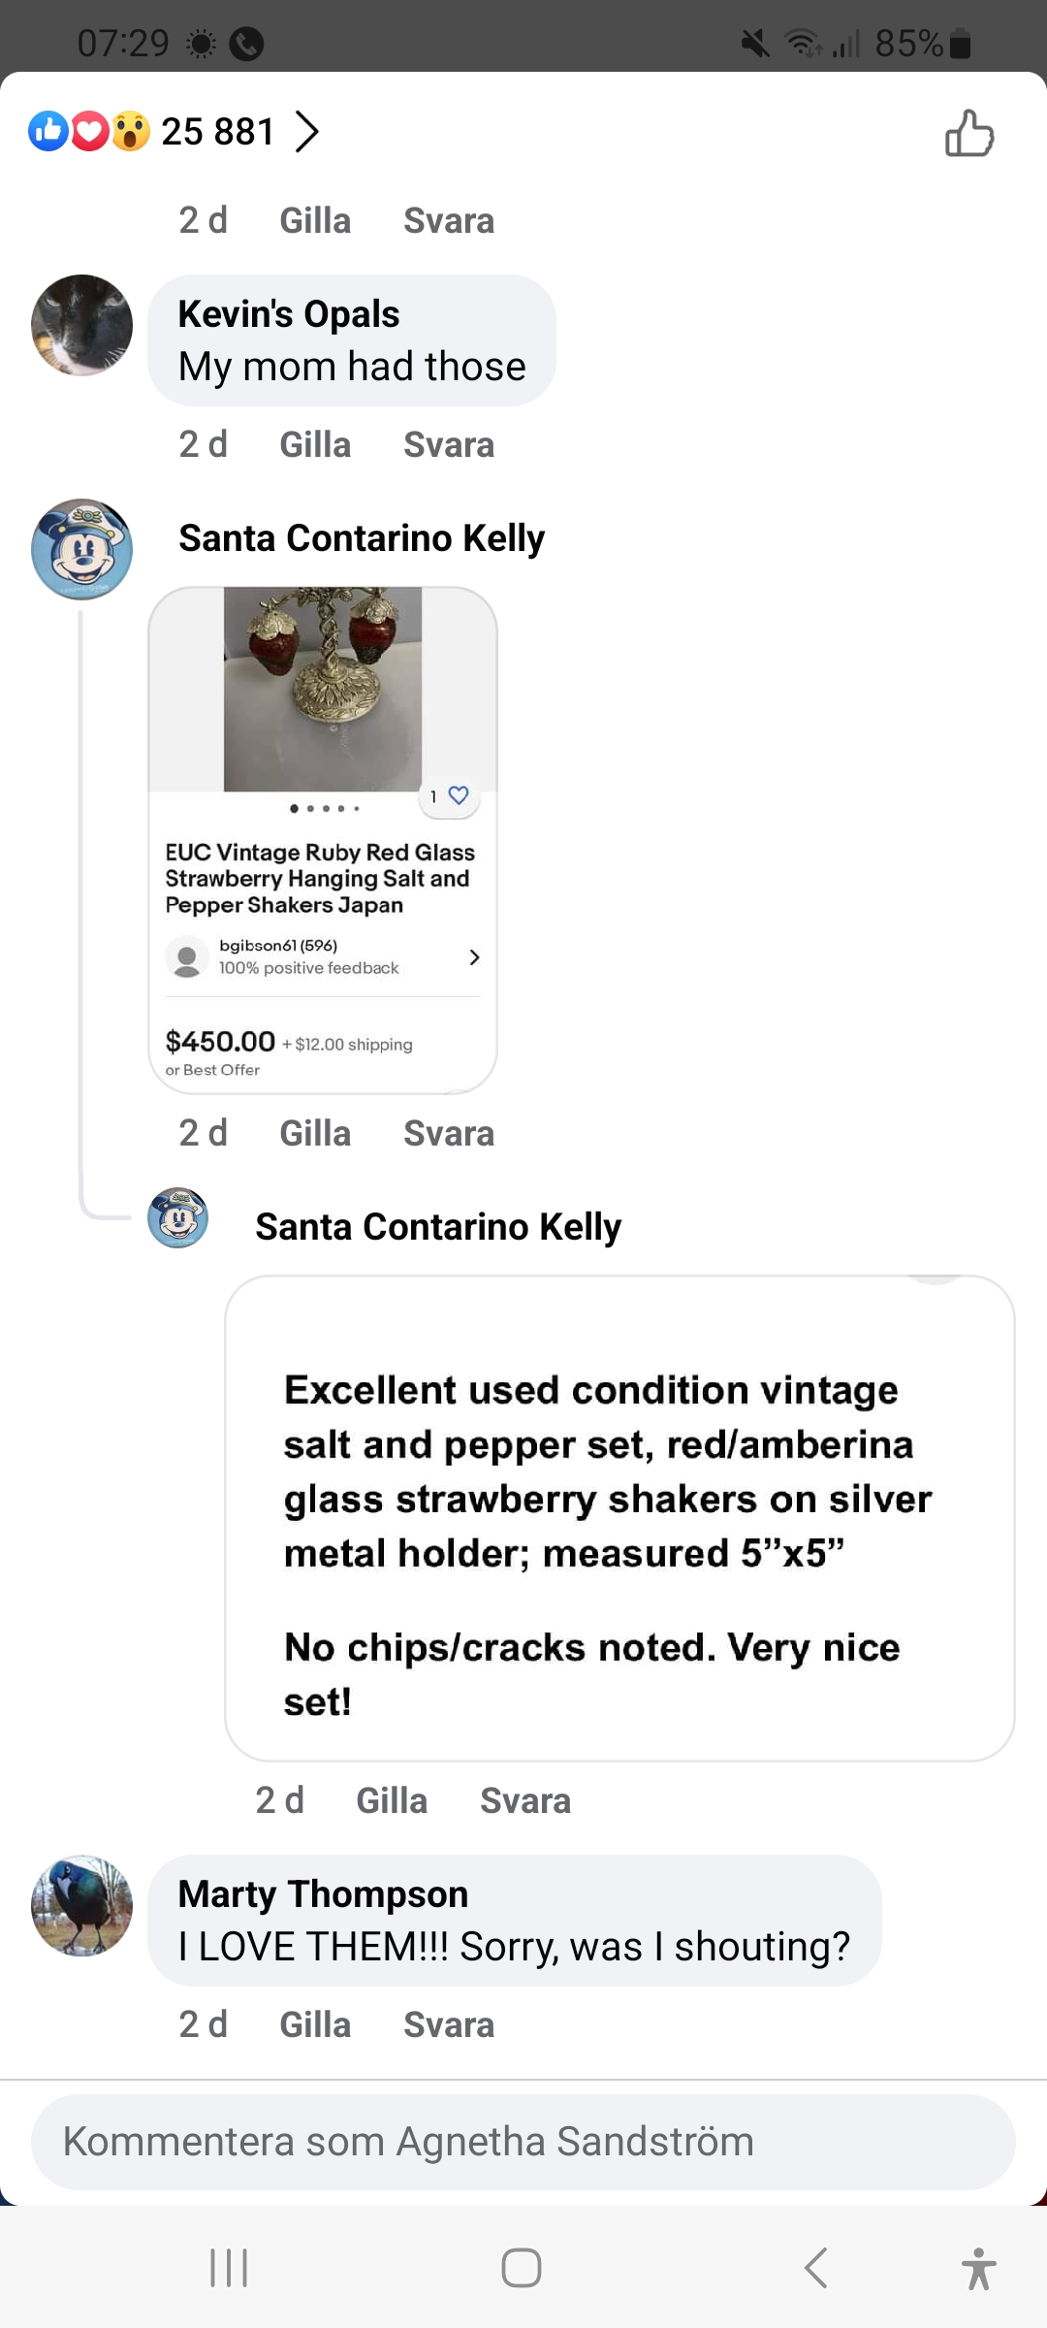
Task: Open Marty Thompson's bird profile picture
Action: click(x=82, y=1905)
